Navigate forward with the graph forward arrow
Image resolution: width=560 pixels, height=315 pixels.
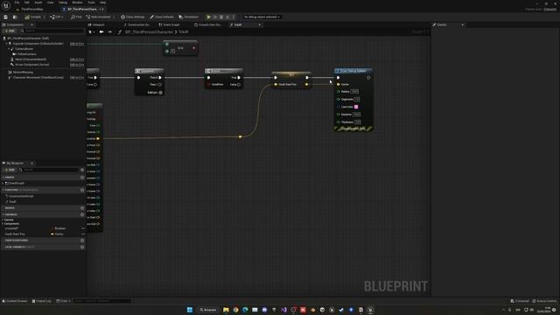pyautogui.click(x=109, y=31)
